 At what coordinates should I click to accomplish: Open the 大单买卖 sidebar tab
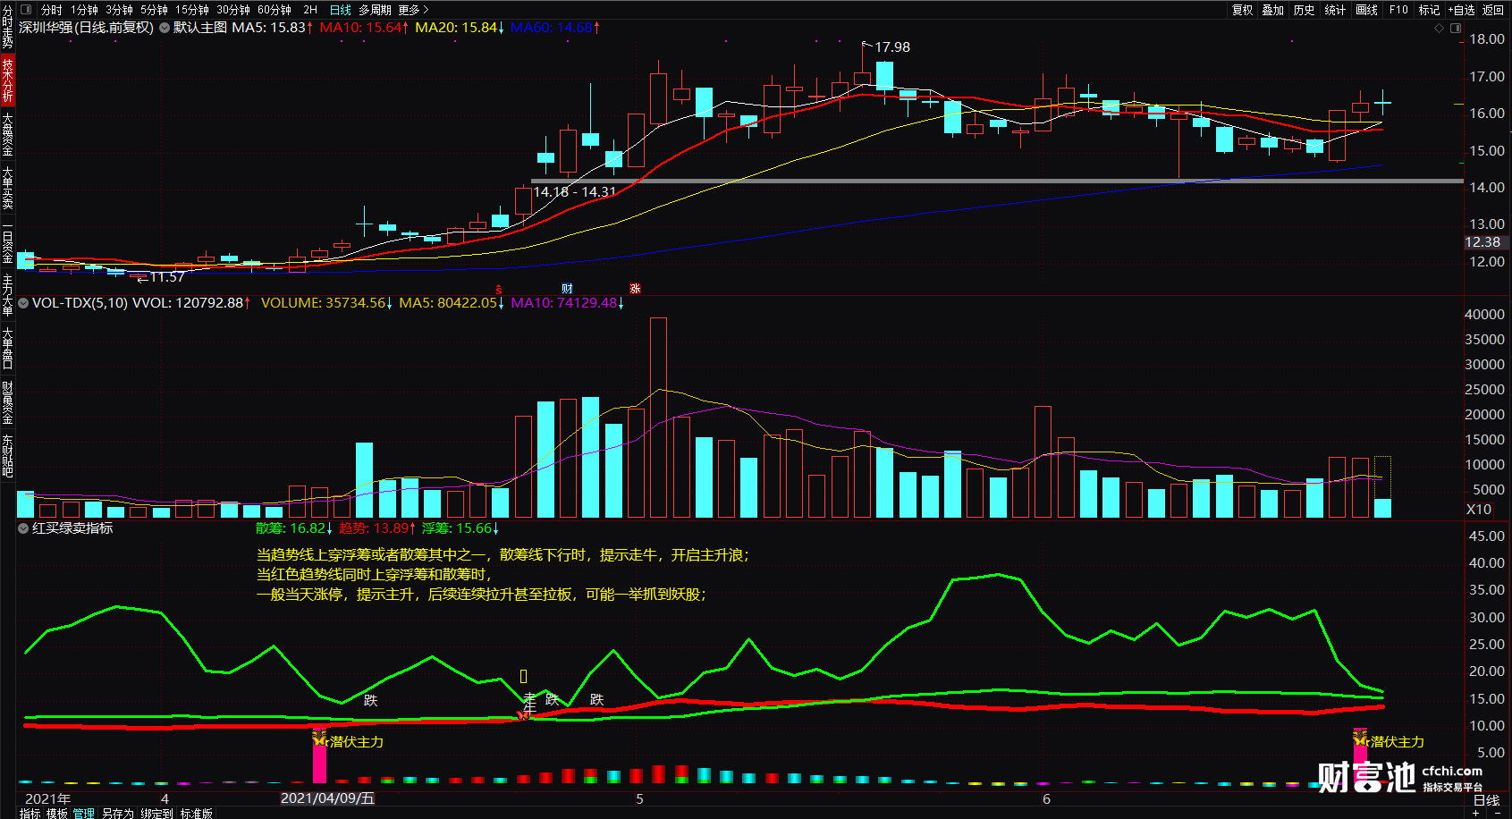[7, 188]
